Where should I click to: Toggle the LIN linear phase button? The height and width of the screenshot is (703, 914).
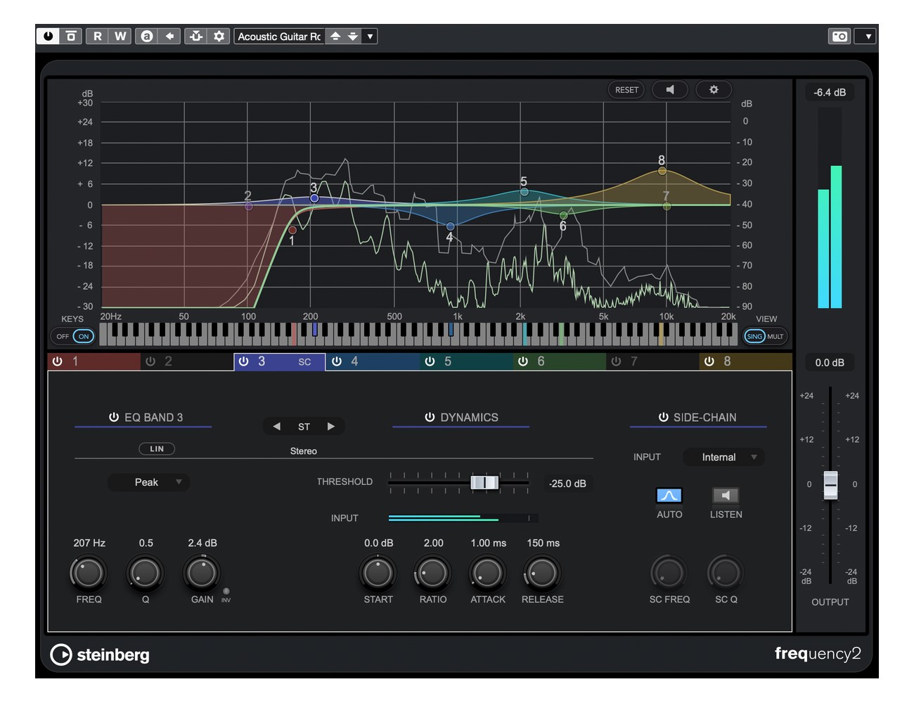point(157,449)
